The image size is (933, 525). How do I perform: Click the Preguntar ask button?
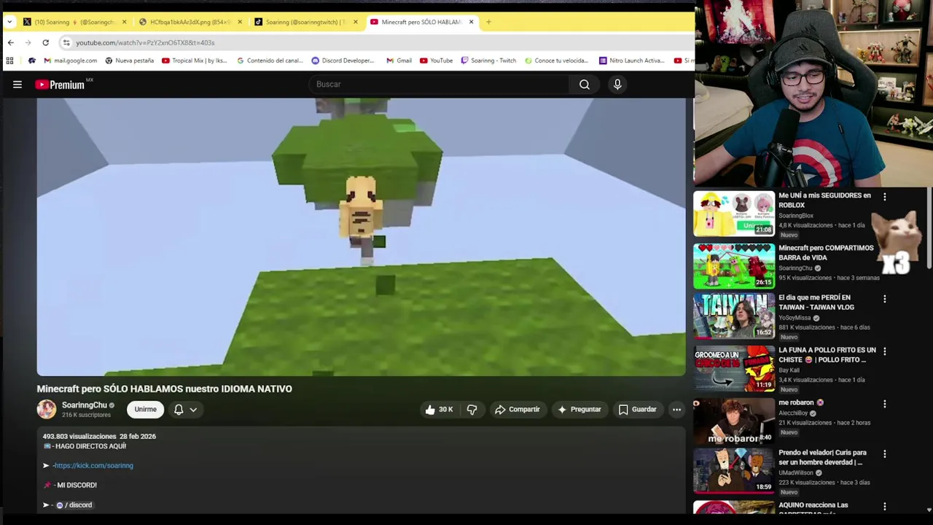pos(579,410)
